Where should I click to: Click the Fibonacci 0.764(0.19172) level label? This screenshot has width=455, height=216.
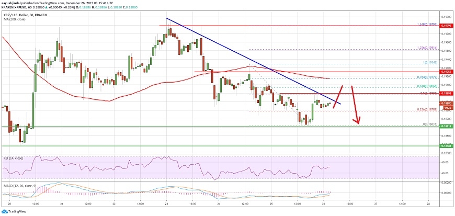click(x=426, y=78)
